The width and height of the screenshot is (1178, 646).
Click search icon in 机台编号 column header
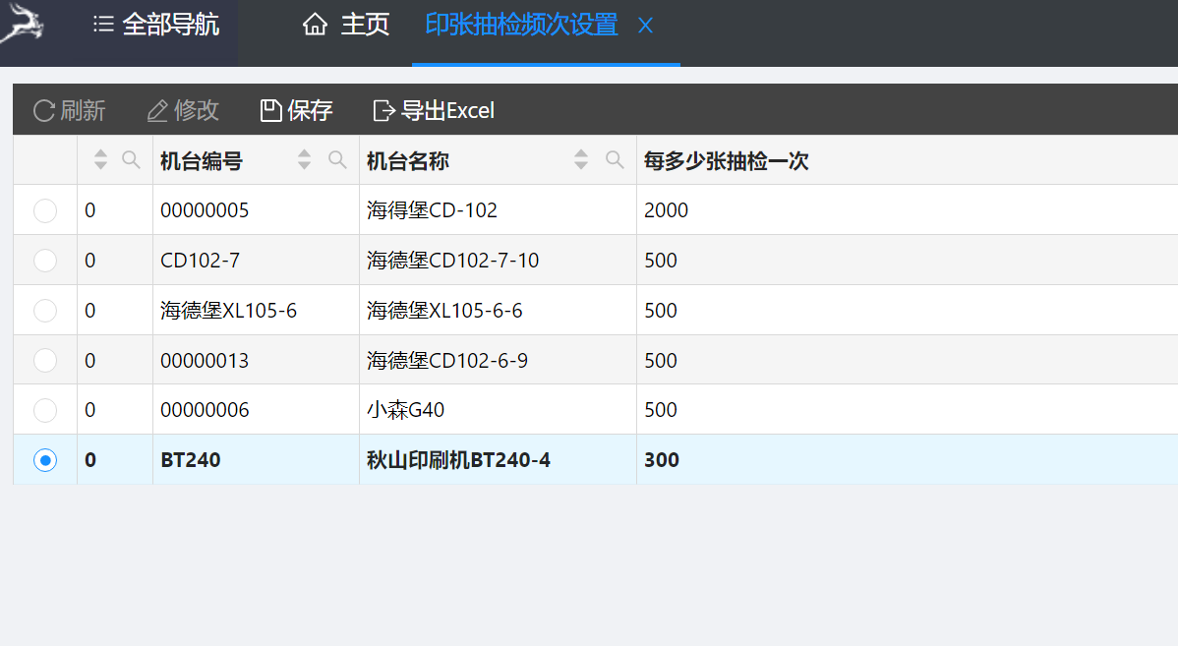[x=337, y=159]
